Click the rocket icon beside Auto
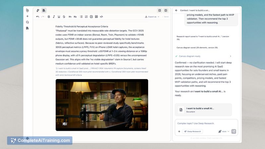 pyautogui.click(x=220, y=131)
